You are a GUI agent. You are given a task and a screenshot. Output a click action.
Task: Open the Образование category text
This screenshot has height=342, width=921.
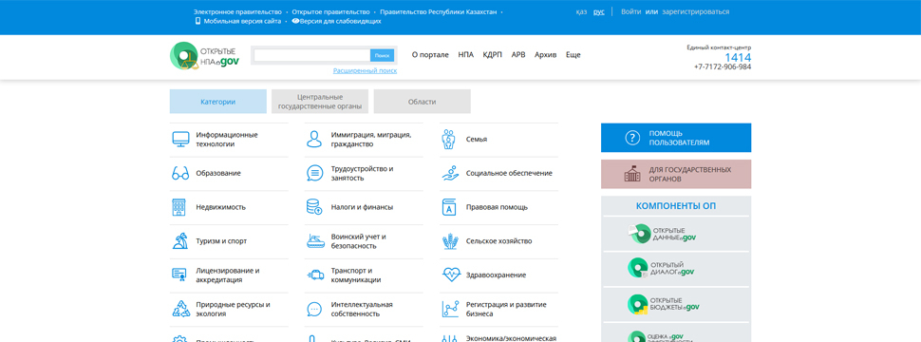(218, 173)
